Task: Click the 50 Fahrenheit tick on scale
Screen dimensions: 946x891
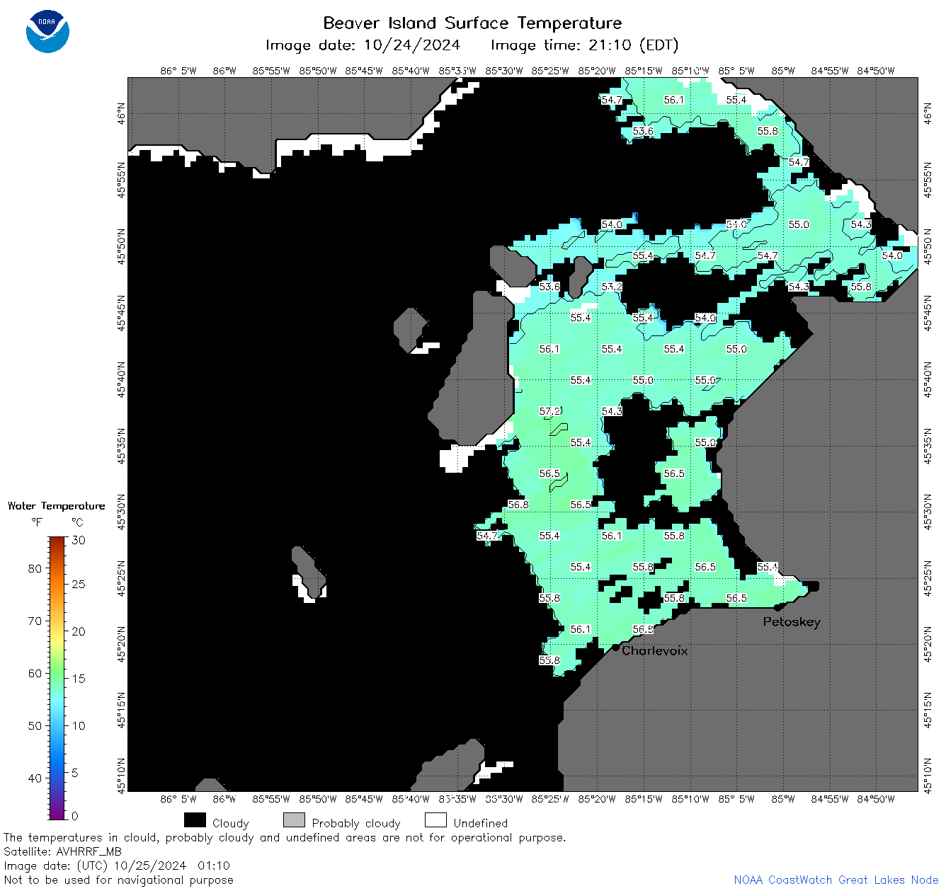Action: point(35,725)
